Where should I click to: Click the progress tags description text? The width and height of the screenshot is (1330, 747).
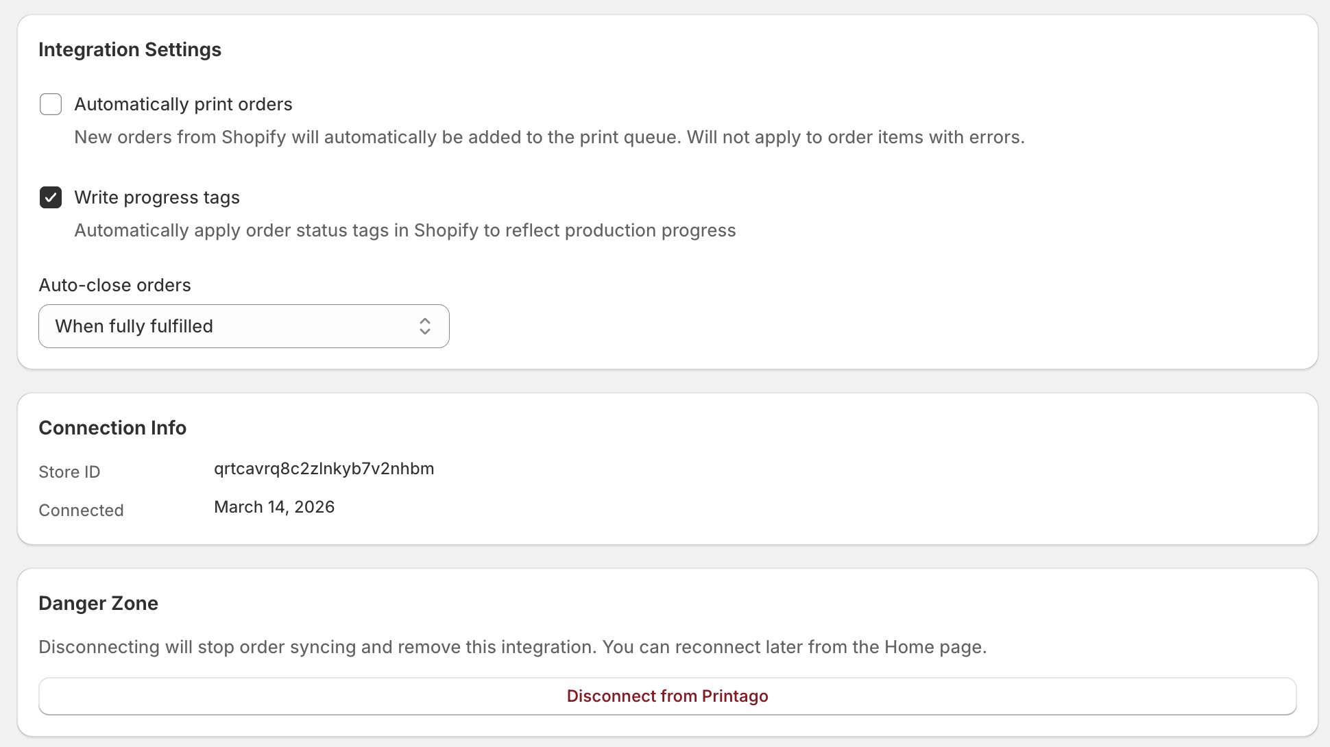click(404, 230)
